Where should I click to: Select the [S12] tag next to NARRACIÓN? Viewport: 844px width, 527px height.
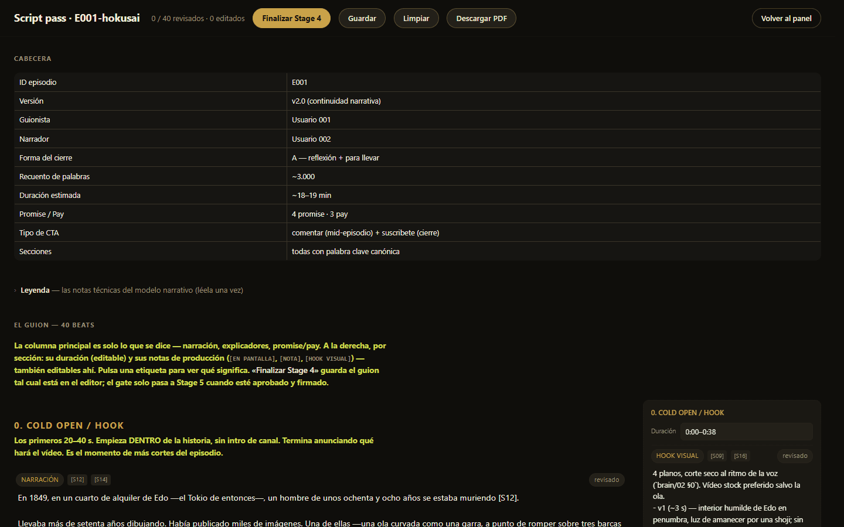click(77, 480)
